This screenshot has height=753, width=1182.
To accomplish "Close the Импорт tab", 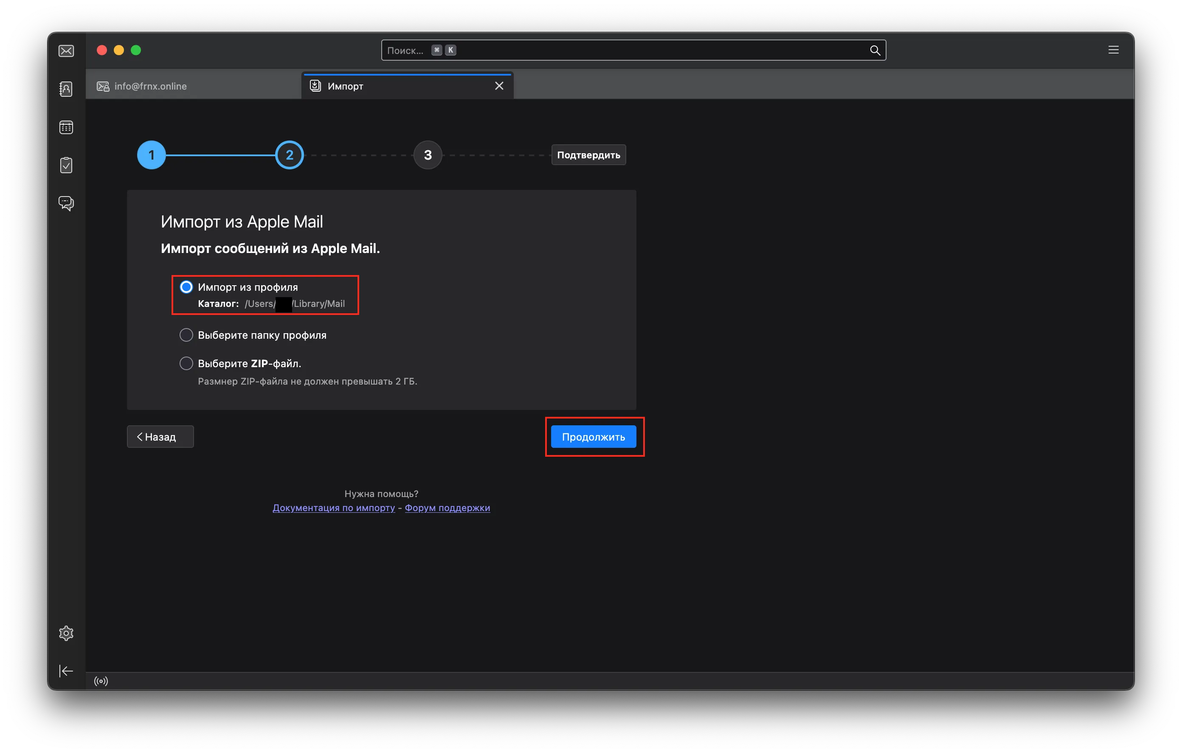I will click(x=499, y=87).
